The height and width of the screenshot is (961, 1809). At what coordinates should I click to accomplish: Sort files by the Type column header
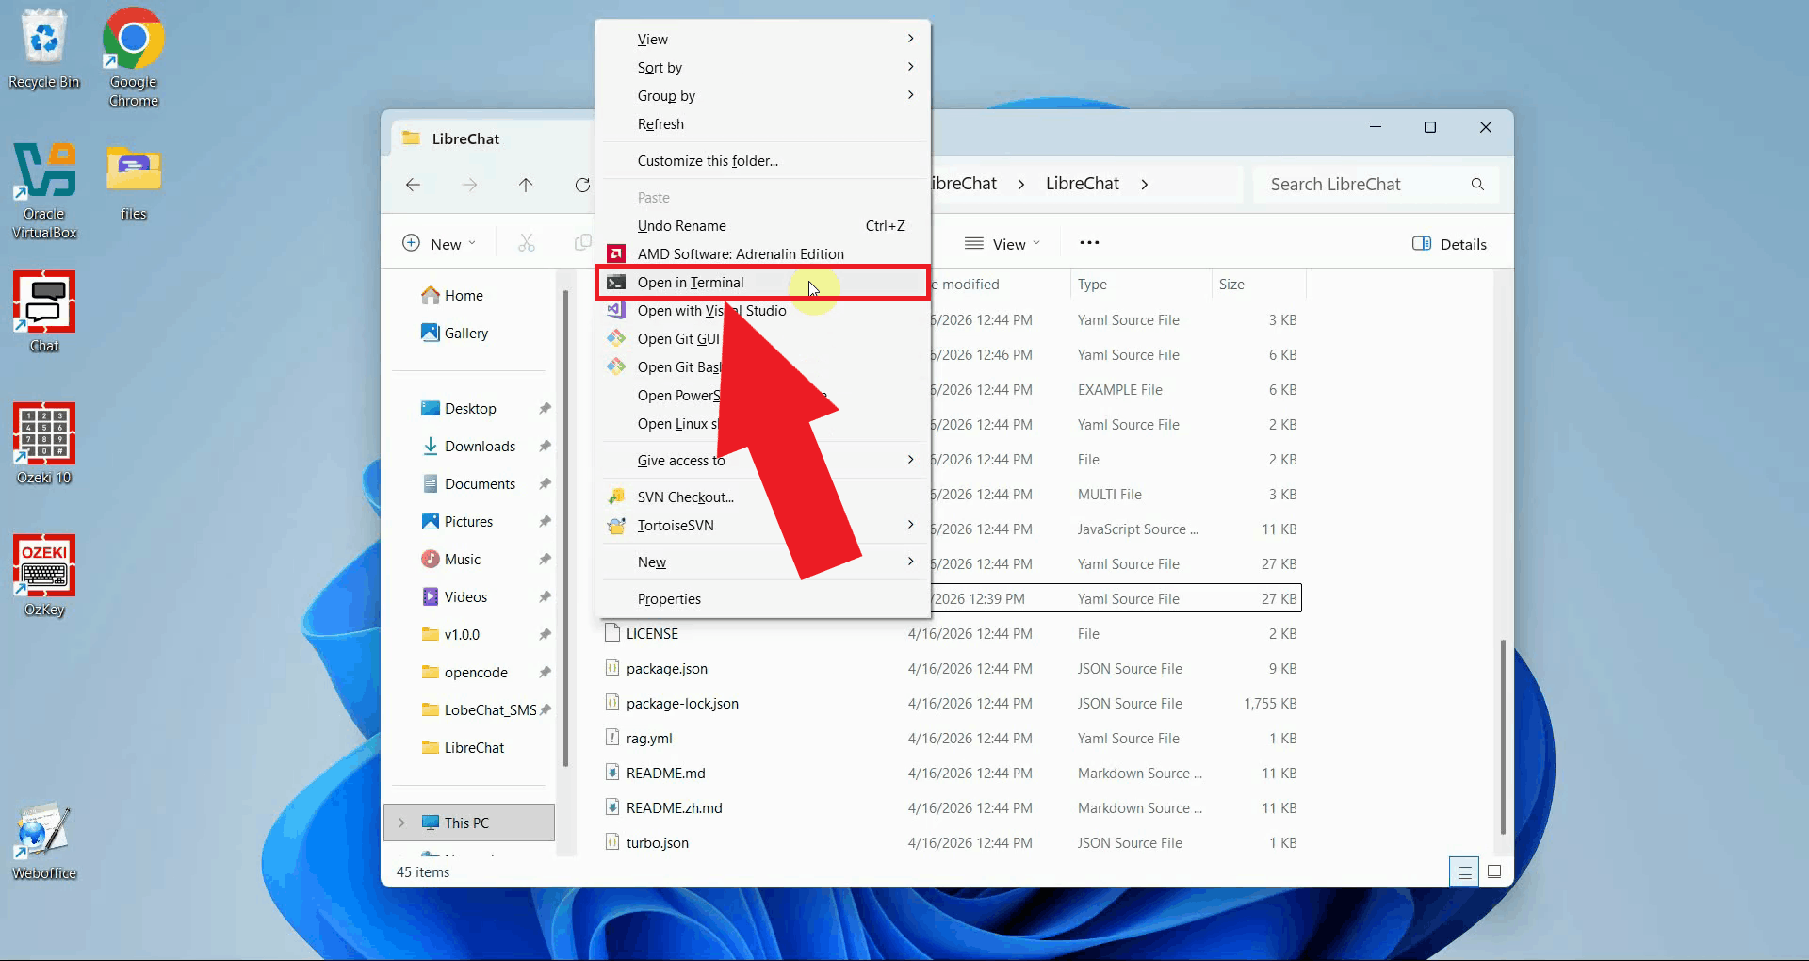tap(1140, 285)
